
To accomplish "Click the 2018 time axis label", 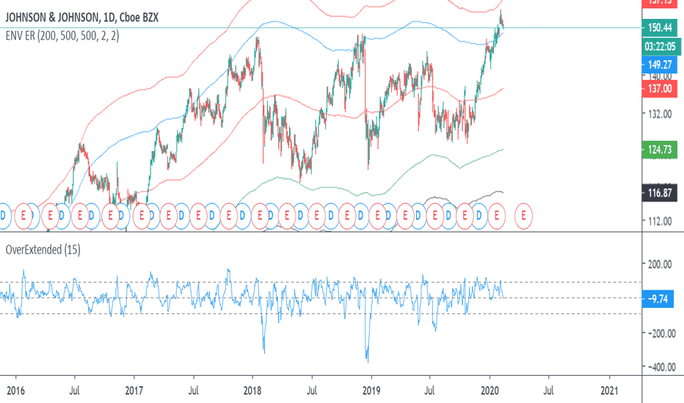I will pos(252,390).
